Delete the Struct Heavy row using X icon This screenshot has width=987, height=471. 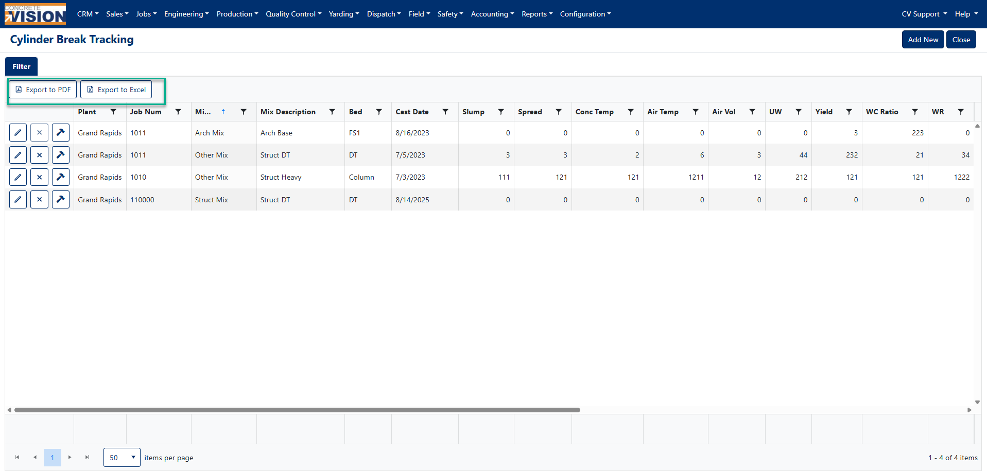click(x=39, y=177)
